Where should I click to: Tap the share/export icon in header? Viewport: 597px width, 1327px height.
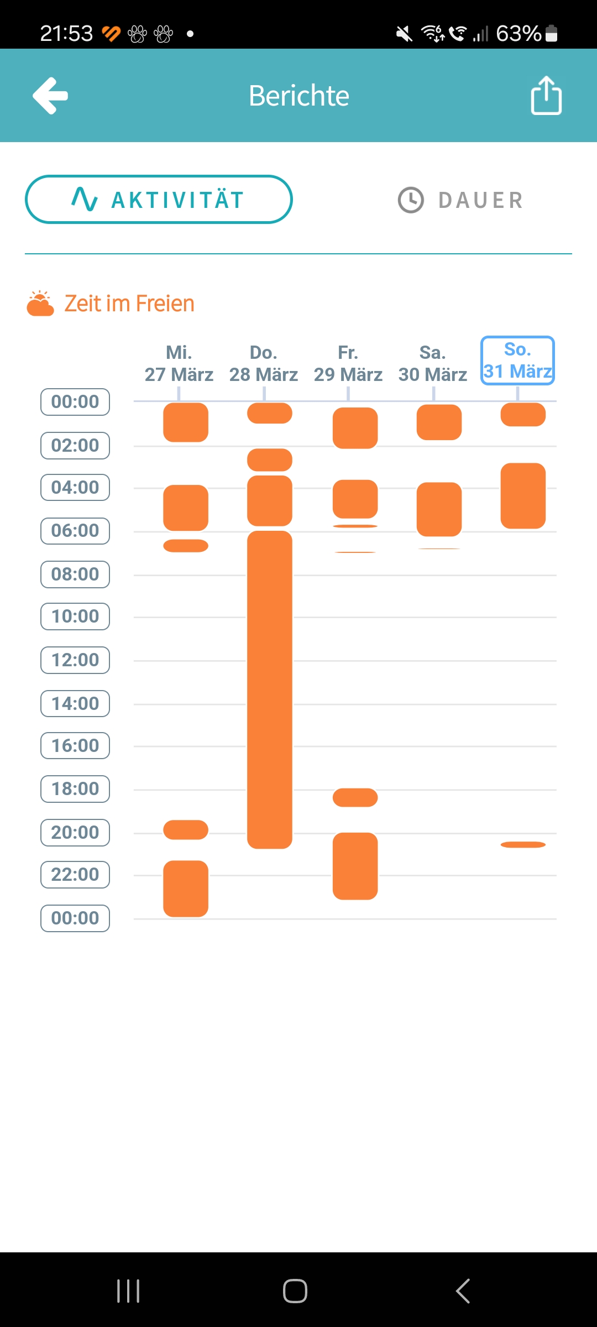tap(546, 95)
